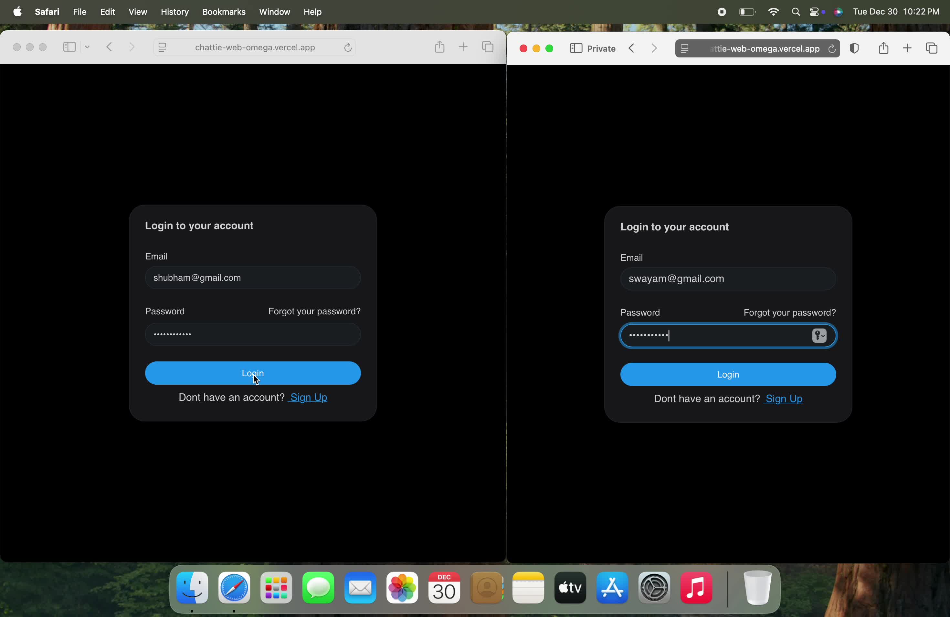Open Mail from the Dock
Viewport: 950px width, 617px height.
360,588
